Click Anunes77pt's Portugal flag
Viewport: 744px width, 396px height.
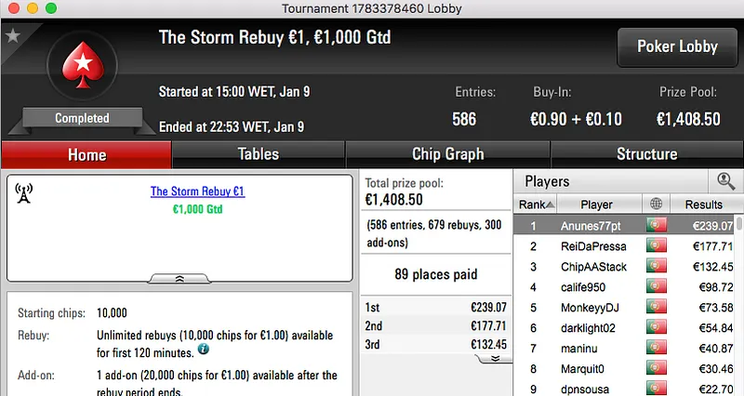coord(658,225)
